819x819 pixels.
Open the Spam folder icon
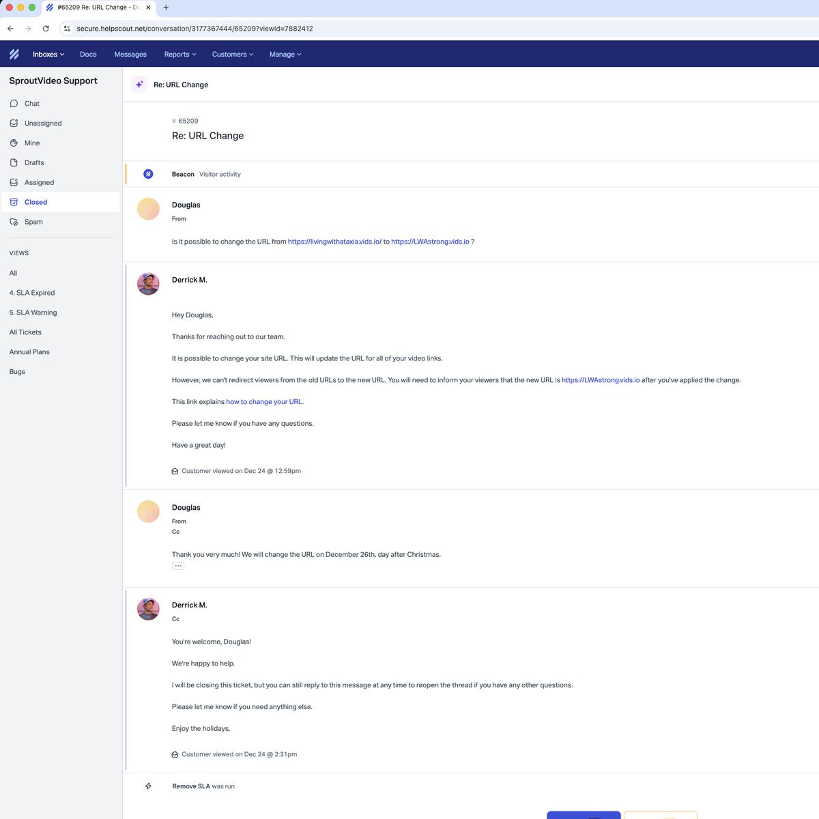[14, 222]
